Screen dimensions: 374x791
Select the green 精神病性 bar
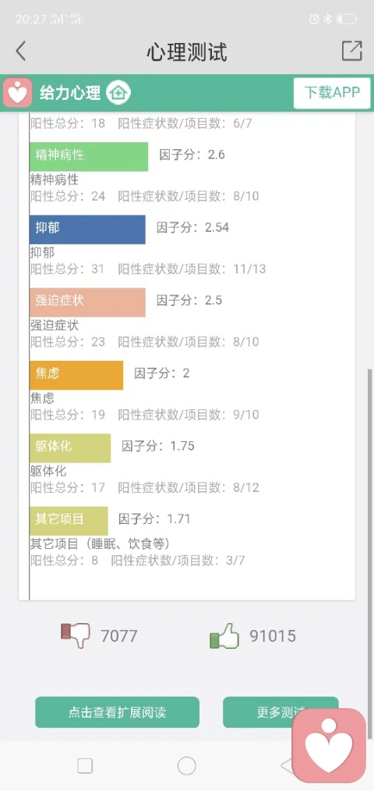[x=89, y=156]
